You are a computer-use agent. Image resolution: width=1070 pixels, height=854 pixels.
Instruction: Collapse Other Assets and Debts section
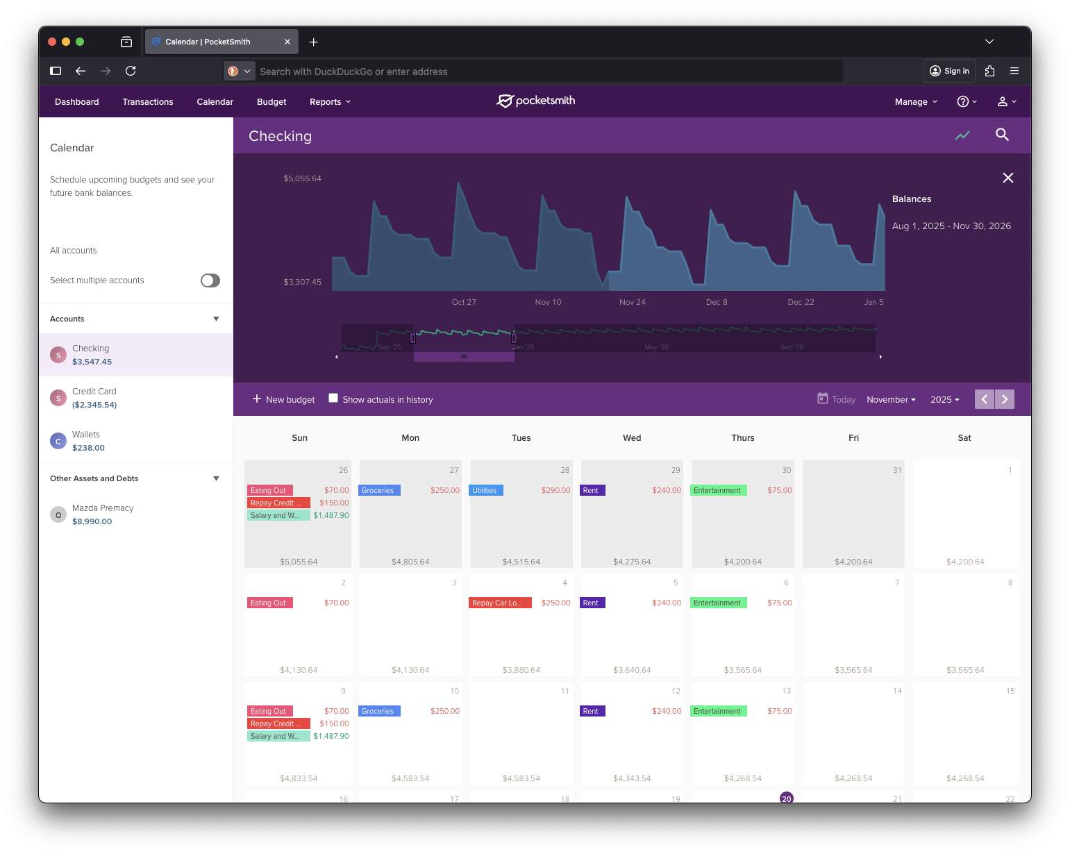216,478
